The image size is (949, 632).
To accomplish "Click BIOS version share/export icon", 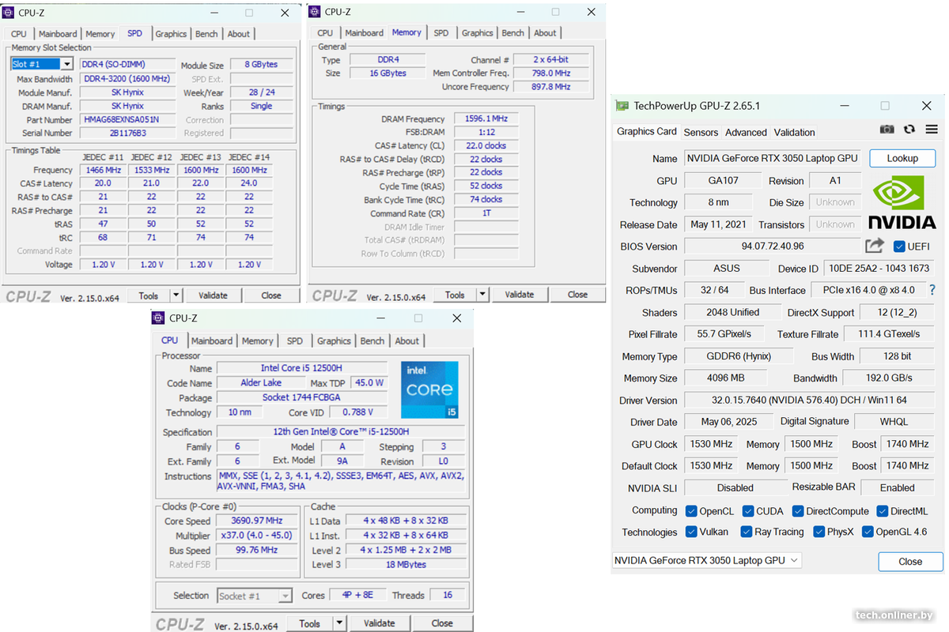I will (x=875, y=246).
